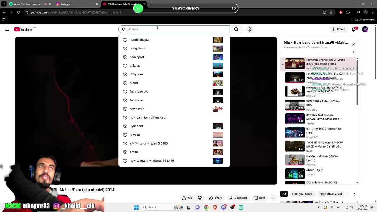The image size is (377, 212).
Task: Open more actions ellipsis below the video
Action: pos(273,198)
